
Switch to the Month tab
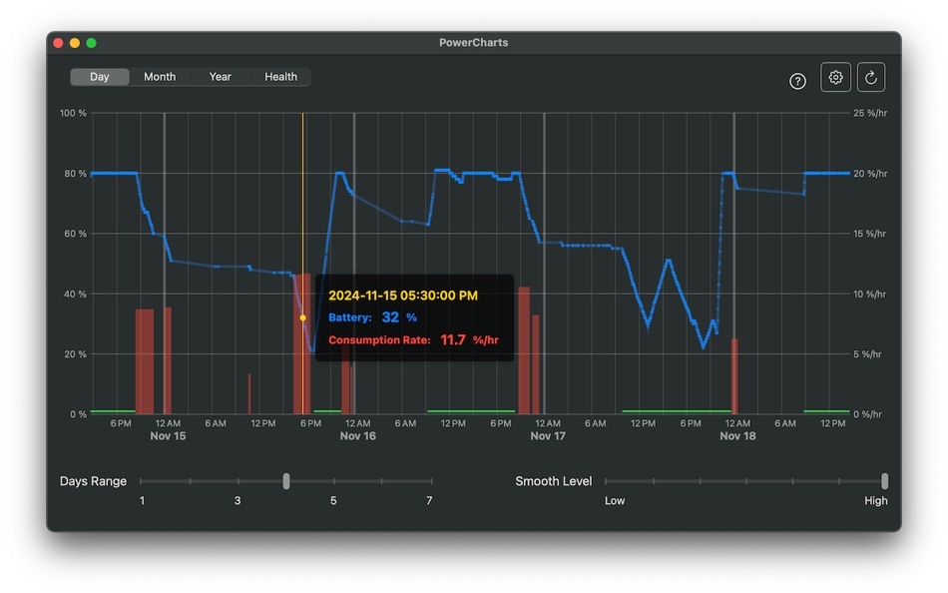(160, 76)
